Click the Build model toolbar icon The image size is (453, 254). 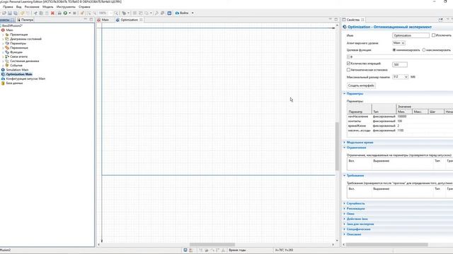coord(59,13)
